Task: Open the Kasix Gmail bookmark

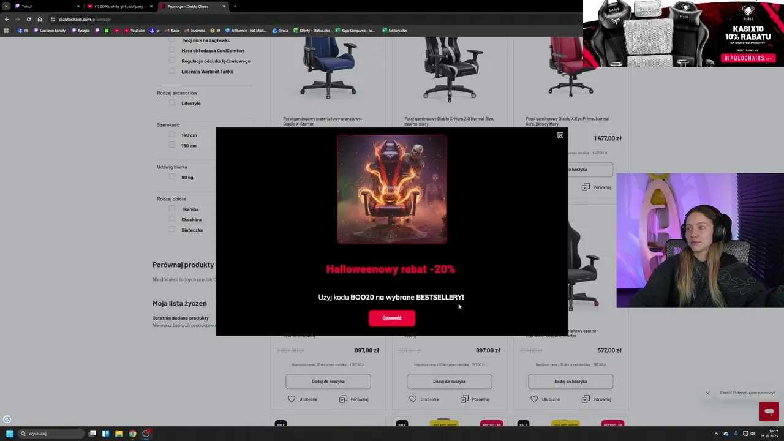Action: [x=173, y=31]
